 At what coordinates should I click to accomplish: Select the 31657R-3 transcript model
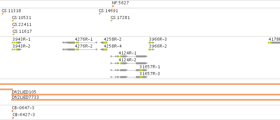129,77
